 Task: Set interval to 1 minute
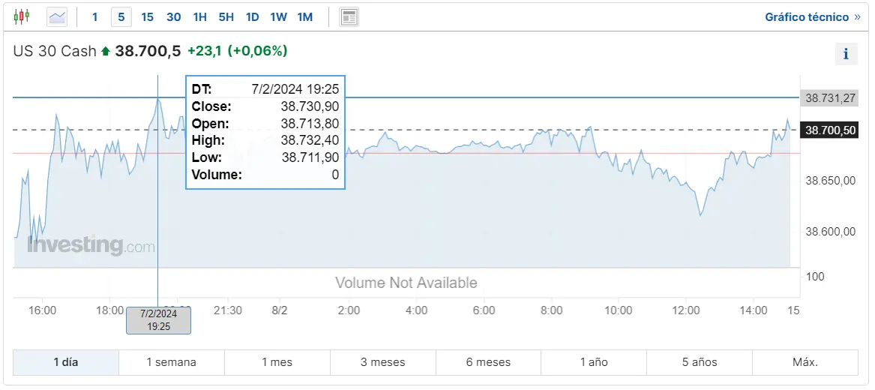coord(95,16)
